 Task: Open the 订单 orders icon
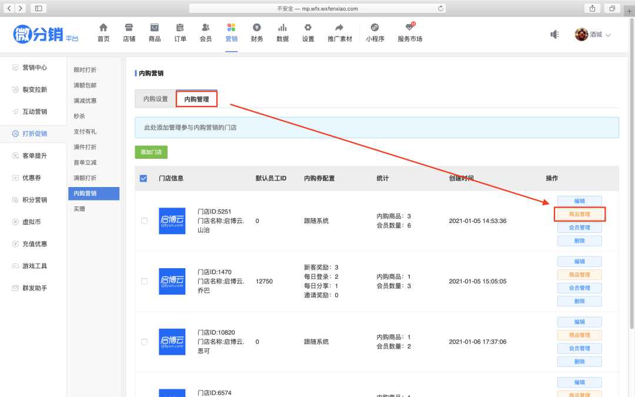click(x=180, y=28)
